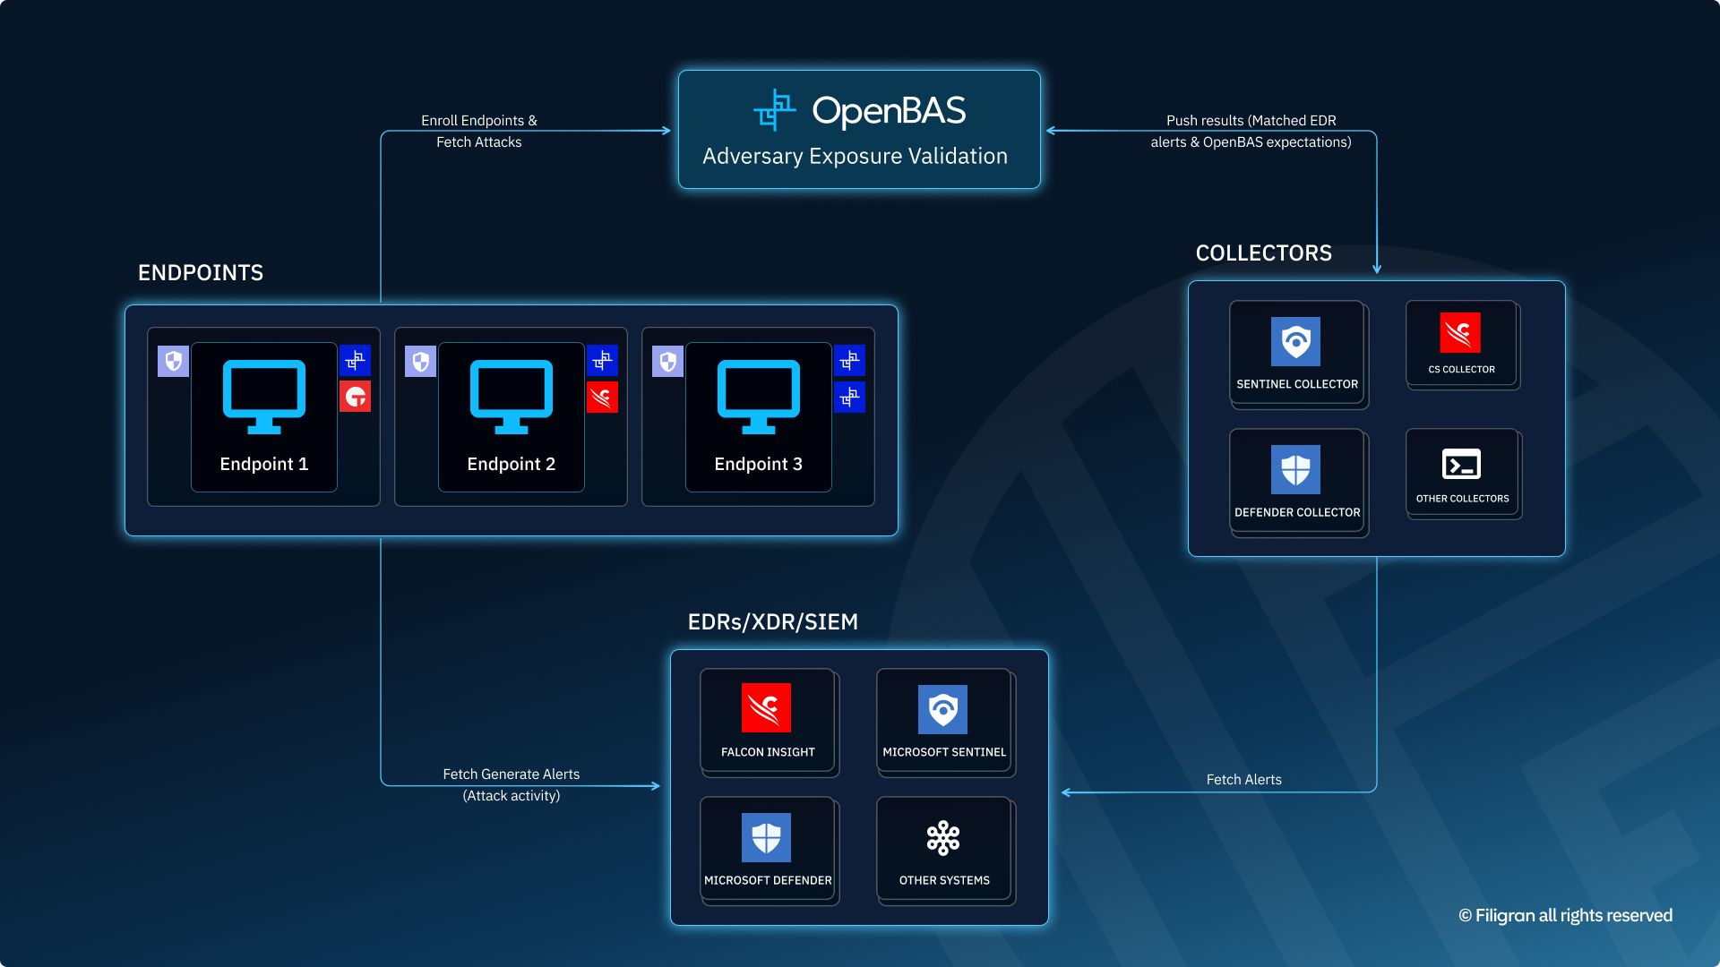Click the red agent badge on Endpoint 1
Image resolution: width=1720 pixels, height=967 pixels.
click(x=356, y=397)
